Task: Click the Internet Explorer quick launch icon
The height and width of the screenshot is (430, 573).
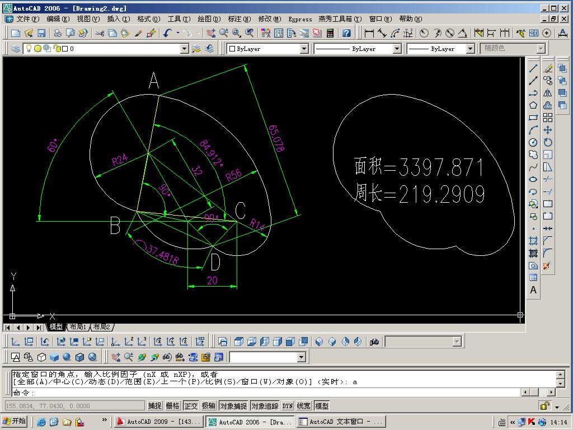Action: [x=41, y=422]
